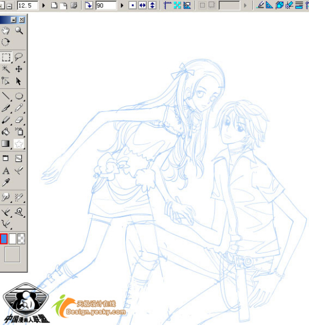This screenshot has width=309, height=325.
Task: Select the Zoom magnifier tool
Action: (x=19, y=31)
